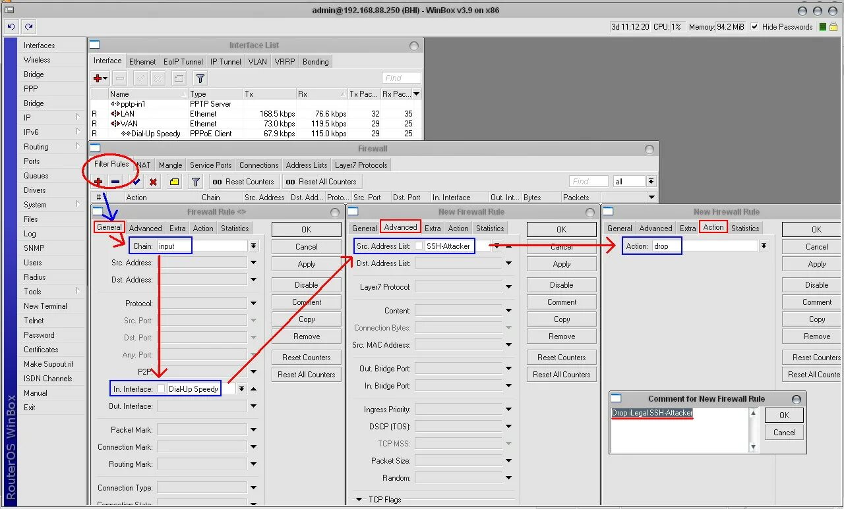This screenshot has width=844, height=509.
Task: Add new firewall rule with red plus
Action: pyautogui.click(x=98, y=182)
